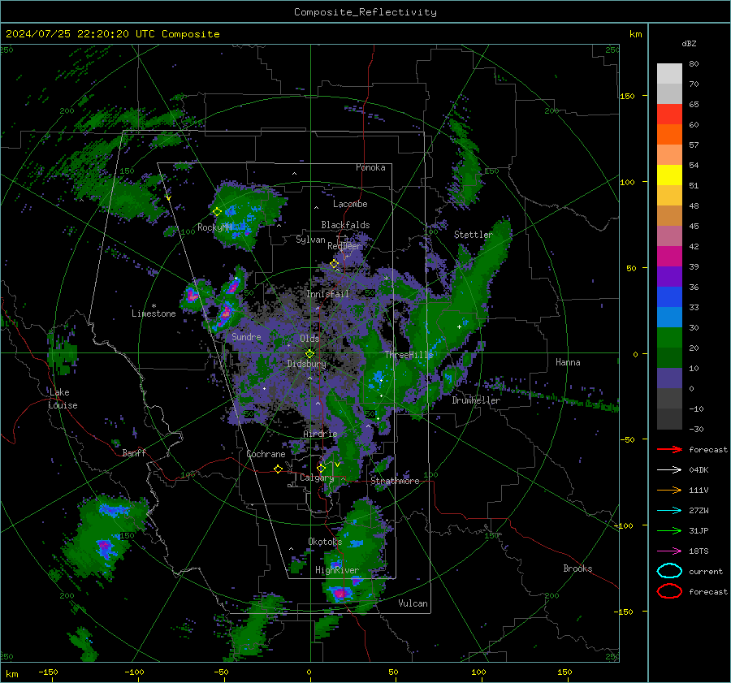Image resolution: width=731 pixels, height=683 pixels.
Task: Click the green 31JP arrow in the legend
Action: tap(669, 530)
